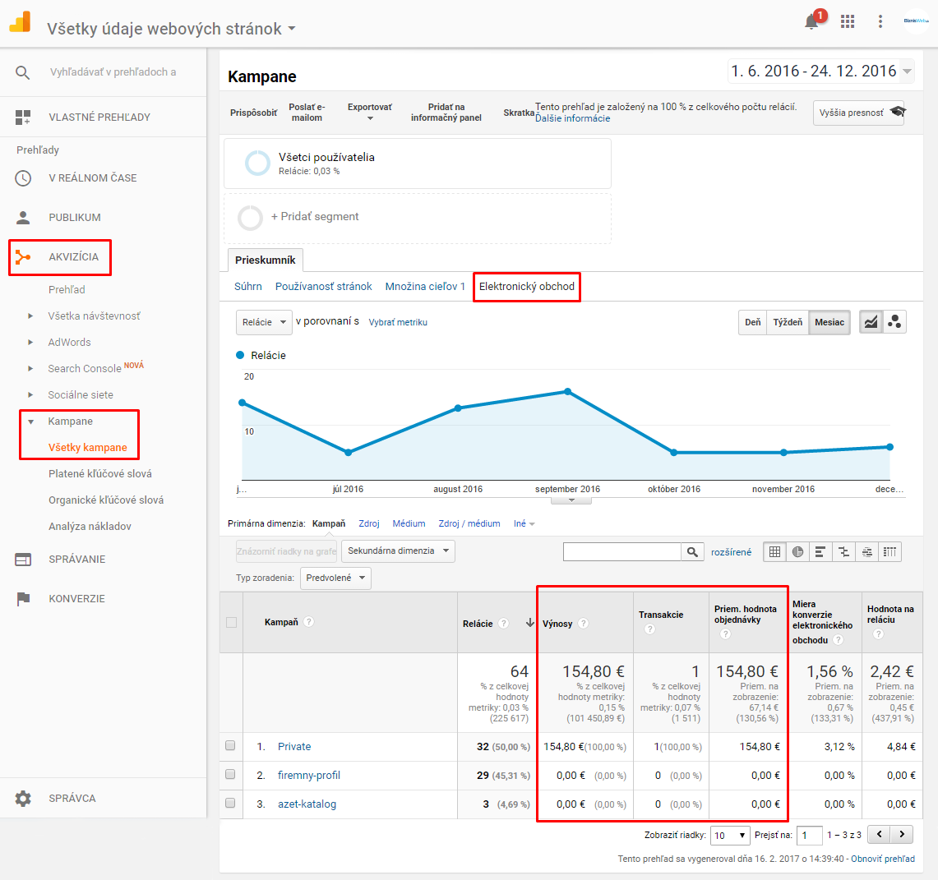Open the Sekundárna dimenzia dropdown
Screen dimensions: 938x880
(x=398, y=551)
